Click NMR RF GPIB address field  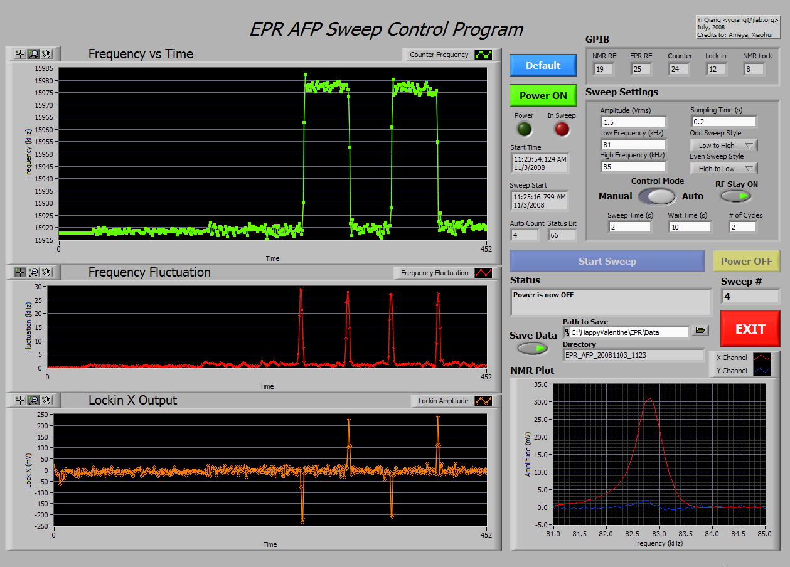click(604, 69)
